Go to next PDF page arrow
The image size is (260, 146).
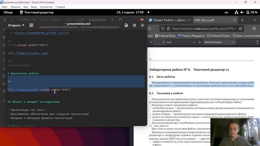point(151,42)
